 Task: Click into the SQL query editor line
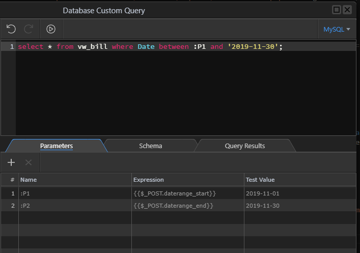[x=185, y=47]
